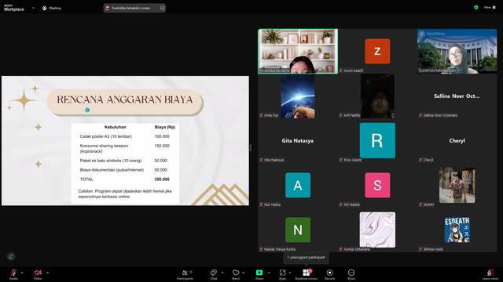This screenshot has height=282, width=503.
Task: Expand the video options arrow
Action: tap(47, 273)
